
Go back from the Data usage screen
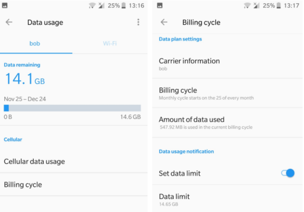9,22
